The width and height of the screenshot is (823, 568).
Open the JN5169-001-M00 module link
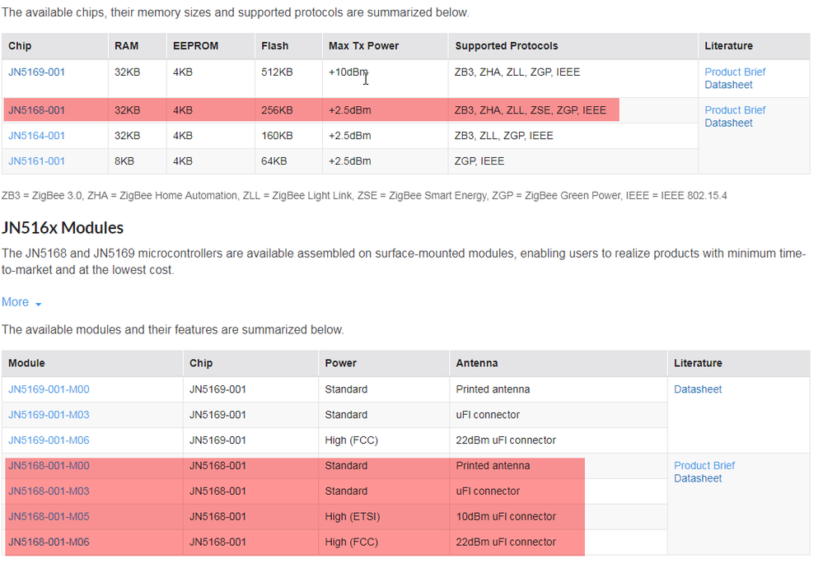pyautogui.click(x=49, y=389)
